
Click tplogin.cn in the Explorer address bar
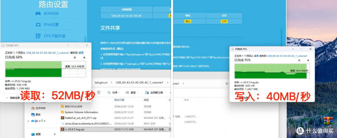[x=101, y=82]
